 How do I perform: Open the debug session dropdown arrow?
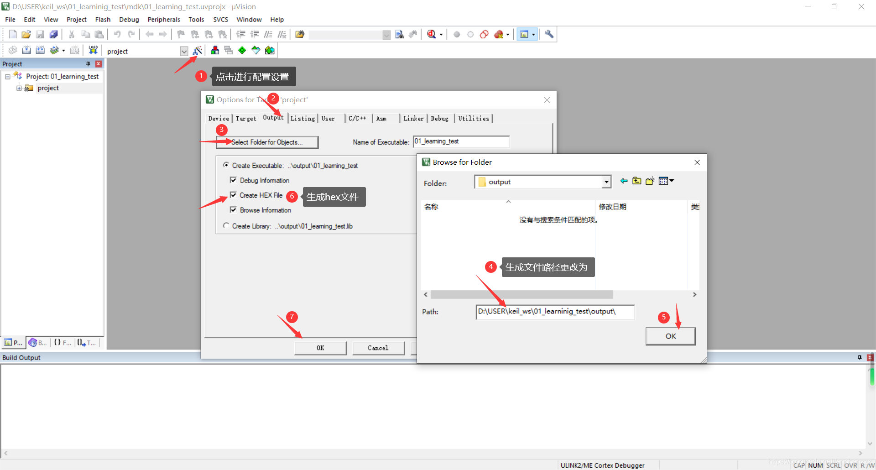tap(441, 35)
